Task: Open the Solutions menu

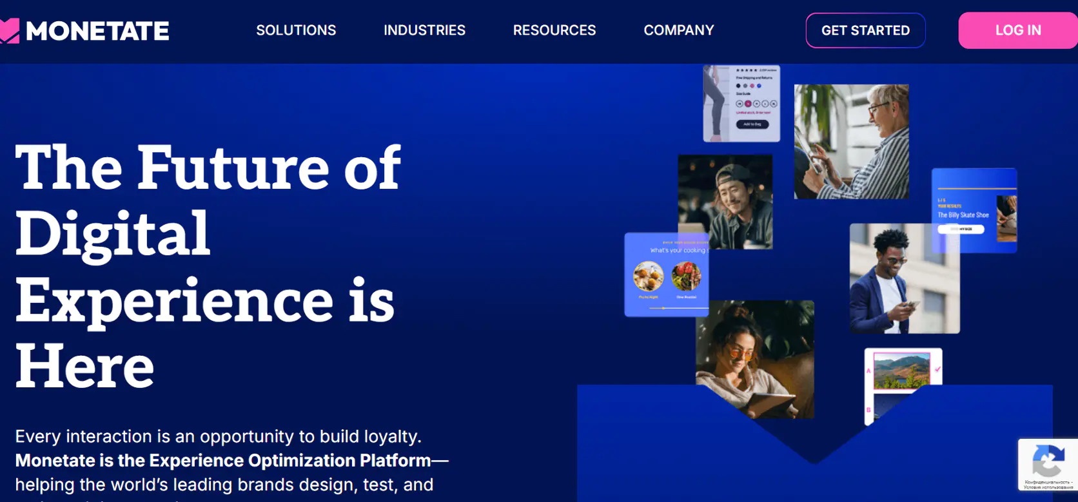Action: pyautogui.click(x=296, y=30)
